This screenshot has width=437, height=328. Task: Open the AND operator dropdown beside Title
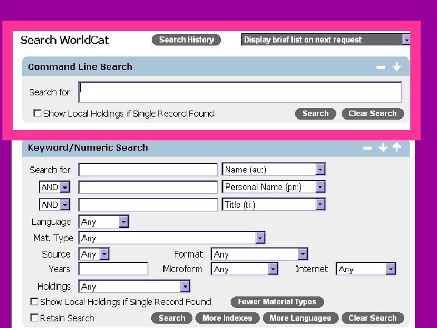55,205
